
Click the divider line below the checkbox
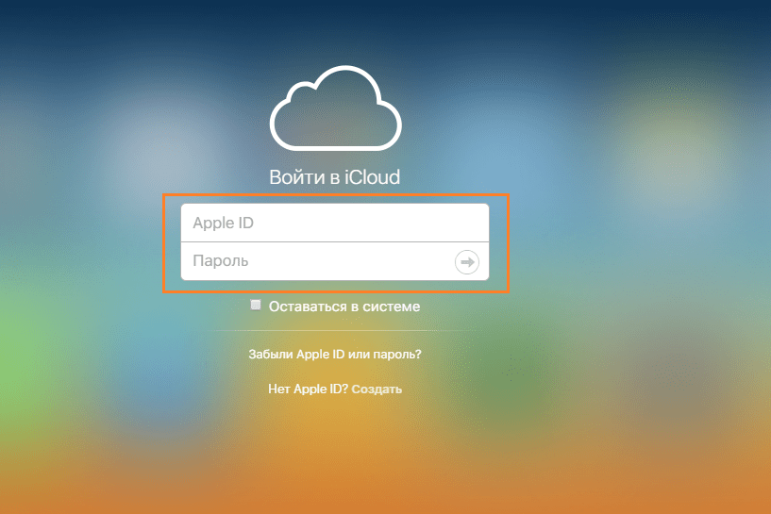coord(334,330)
